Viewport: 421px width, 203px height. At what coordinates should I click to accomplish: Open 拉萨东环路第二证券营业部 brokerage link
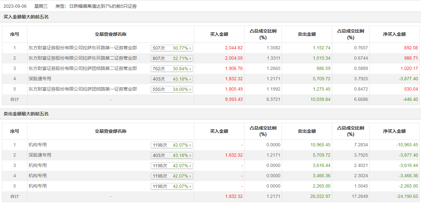pyautogui.click(x=82, y=58)
